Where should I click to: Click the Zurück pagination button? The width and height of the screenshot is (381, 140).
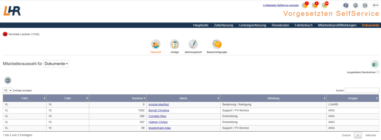[346, 135]
